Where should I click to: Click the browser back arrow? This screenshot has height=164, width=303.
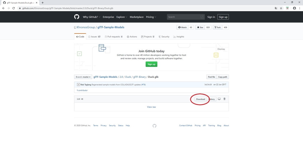coord(4,8)
